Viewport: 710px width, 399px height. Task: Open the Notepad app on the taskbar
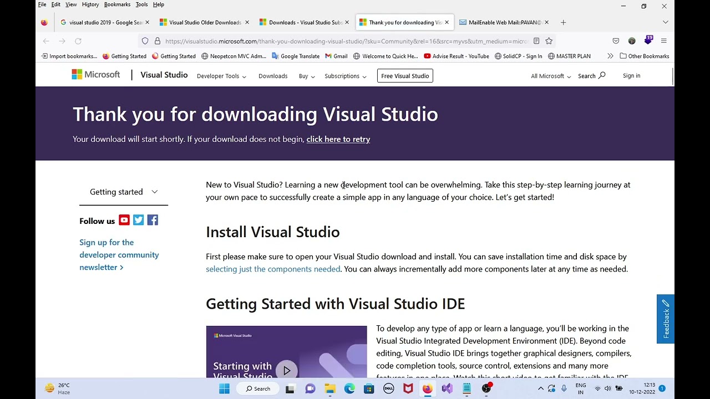pyautogui.click(x=466, y=388)
